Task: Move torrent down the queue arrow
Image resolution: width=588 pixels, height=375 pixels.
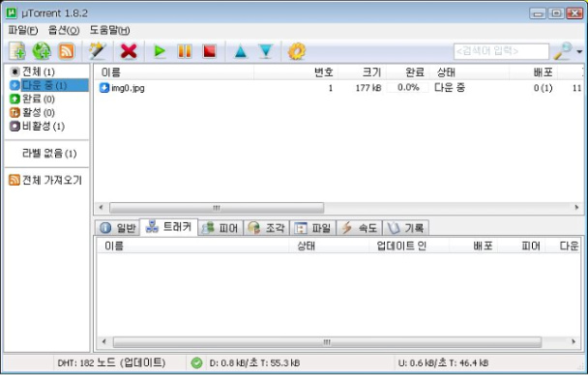Action: 266,51
